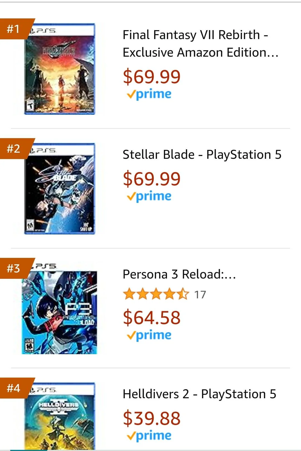The height and width of the screenshot is (451, 301).
Task: Click the prime badge under Final Fantasy VII
Action: (x=149, y=94)
